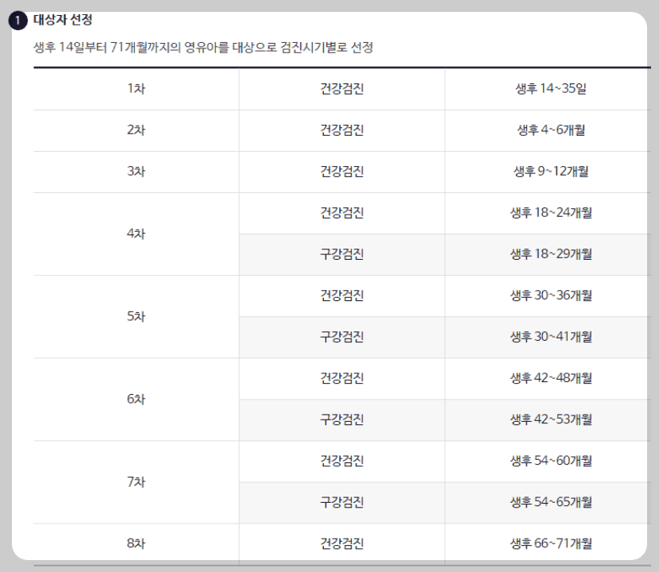The height and width of the screenshot is (572, 659).
Task: Click the 2차 row label
Action: click(135, 130)
